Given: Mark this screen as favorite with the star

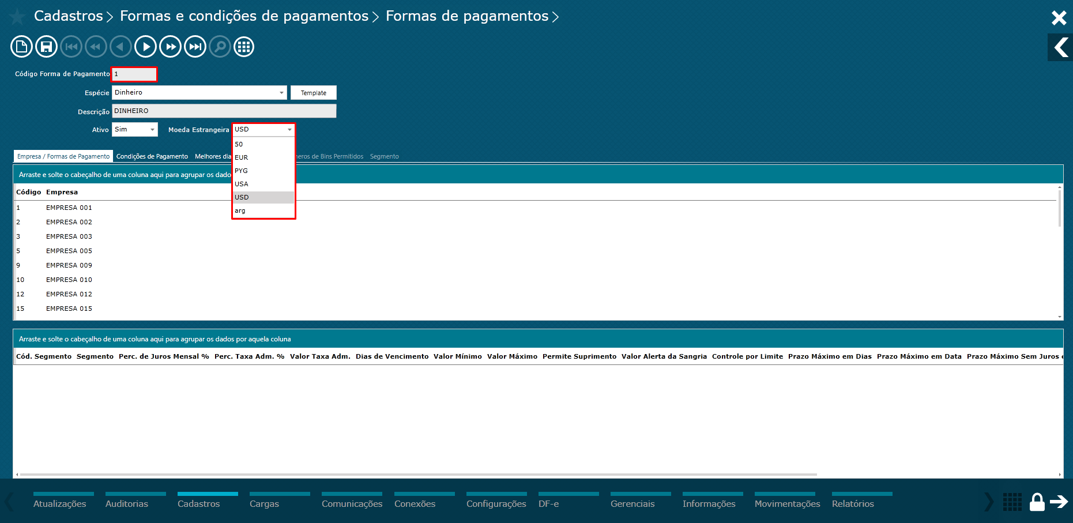Looking at the screenshot, I should (x=17, y=17).
